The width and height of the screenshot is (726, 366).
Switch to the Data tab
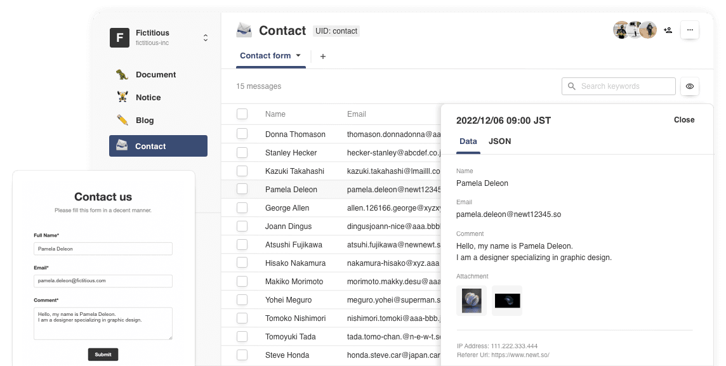click(468, 141)
